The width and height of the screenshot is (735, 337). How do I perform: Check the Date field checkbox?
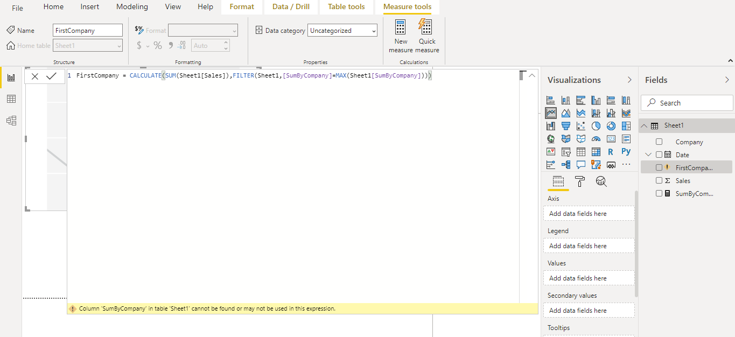659,155
